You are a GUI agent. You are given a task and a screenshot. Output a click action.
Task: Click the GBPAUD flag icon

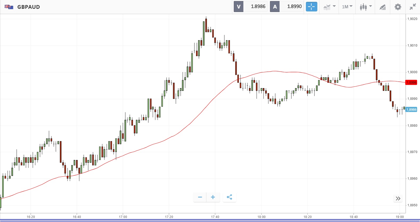(x=9, y=7)
